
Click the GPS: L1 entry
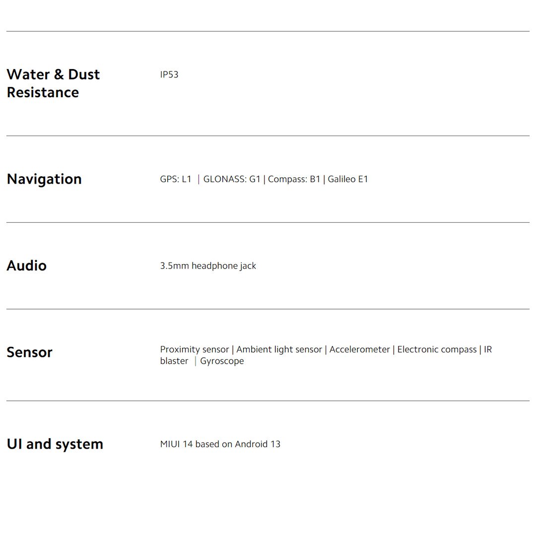click(176, 180)
